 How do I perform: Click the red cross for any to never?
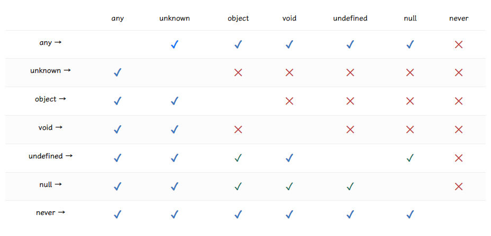pos(458,45)
